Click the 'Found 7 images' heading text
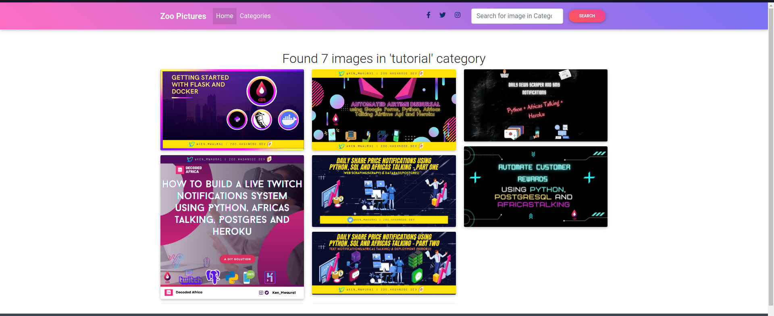 point(384,59)
